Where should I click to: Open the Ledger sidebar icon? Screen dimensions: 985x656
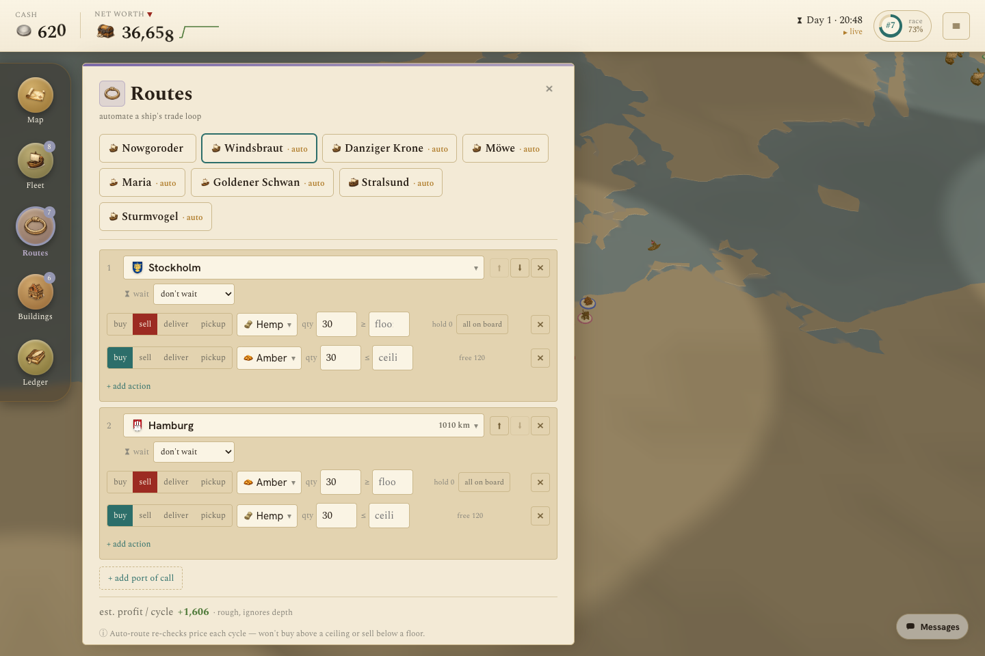(x=36, y=358)
